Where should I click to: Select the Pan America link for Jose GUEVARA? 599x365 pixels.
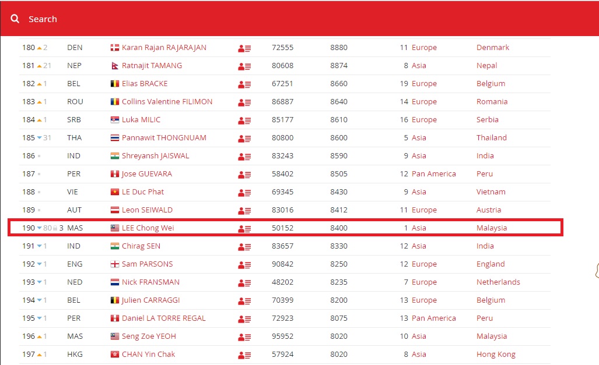coord(433,174)
